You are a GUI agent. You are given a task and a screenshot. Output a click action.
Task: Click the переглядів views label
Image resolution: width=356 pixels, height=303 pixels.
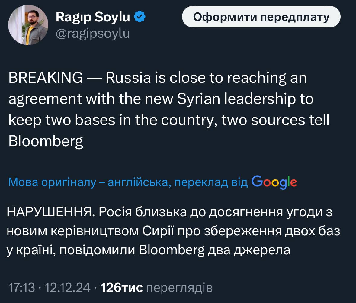point(179,288)
